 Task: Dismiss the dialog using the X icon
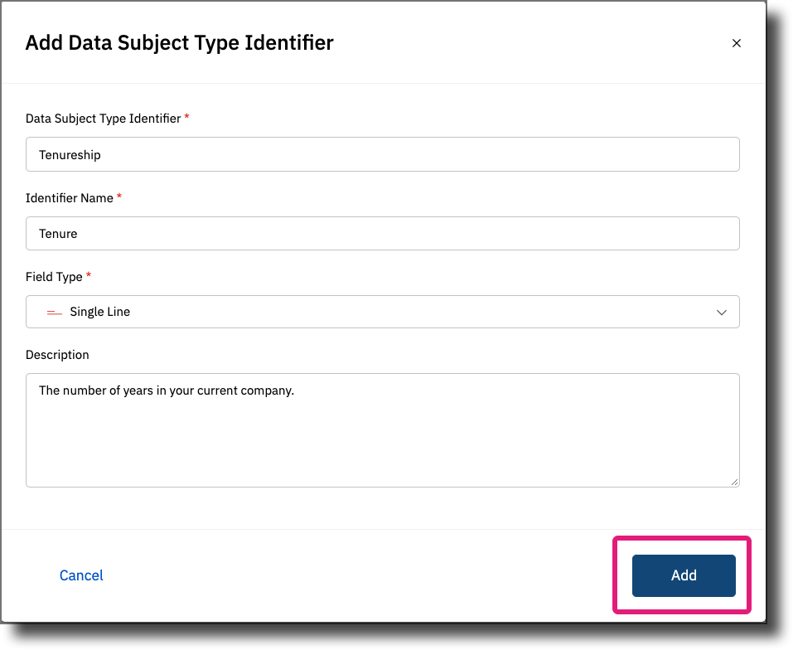pyautogui.click(x=737, y=42)
